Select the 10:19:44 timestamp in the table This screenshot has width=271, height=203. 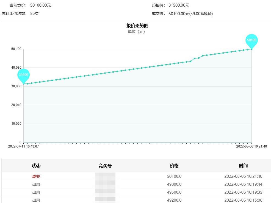click(x=243, y=184)
